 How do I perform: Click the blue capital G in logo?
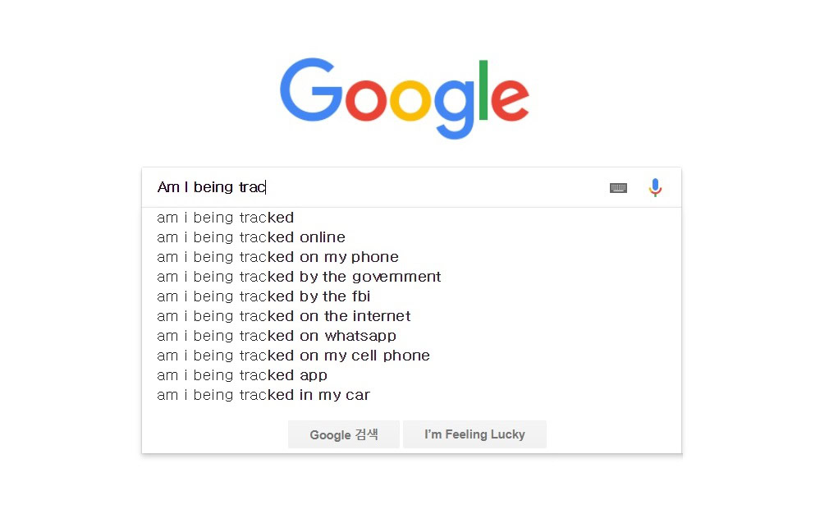click(311, 91)
